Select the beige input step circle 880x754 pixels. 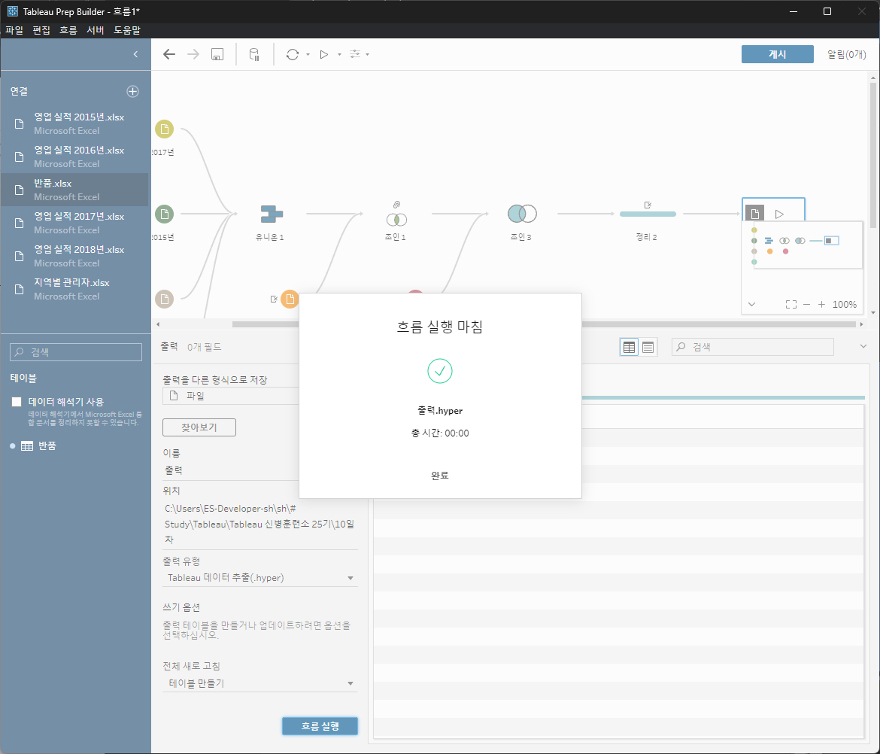click(x=165, y=299)
